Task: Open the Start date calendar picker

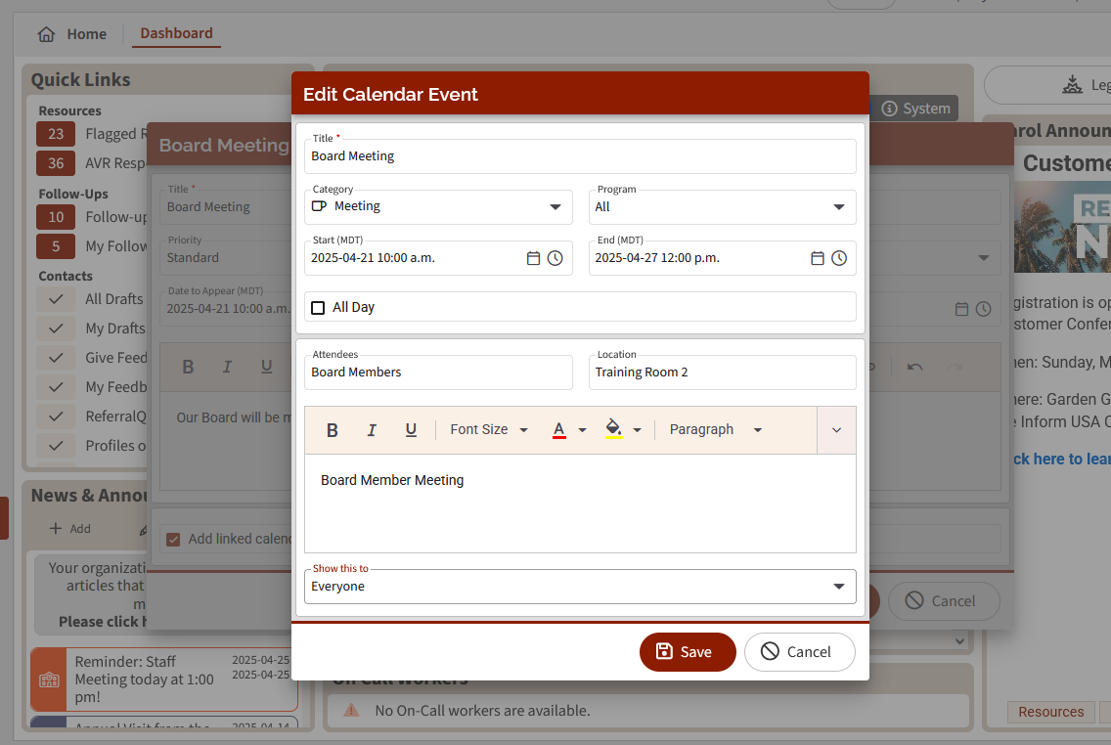Action: pyautogui.click(x=533, y=258)
